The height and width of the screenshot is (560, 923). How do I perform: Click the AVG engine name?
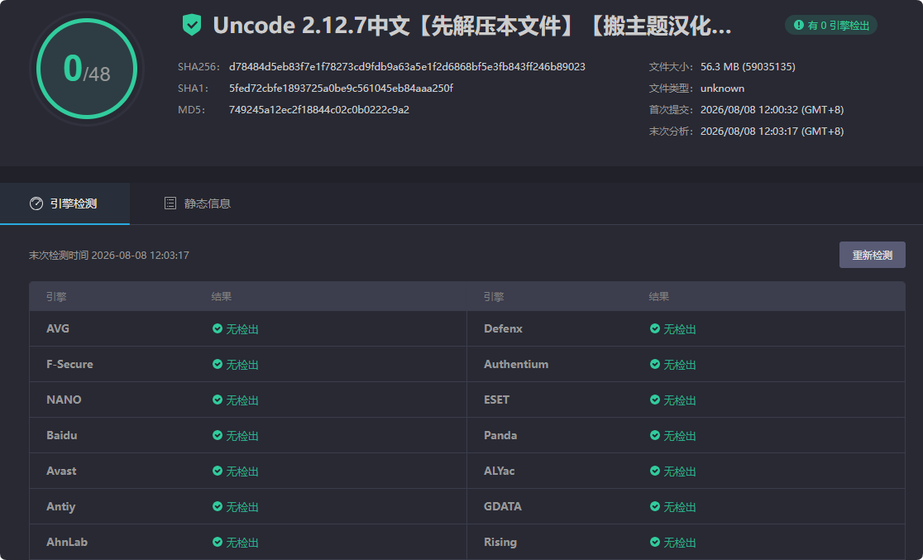coord(58,328)
